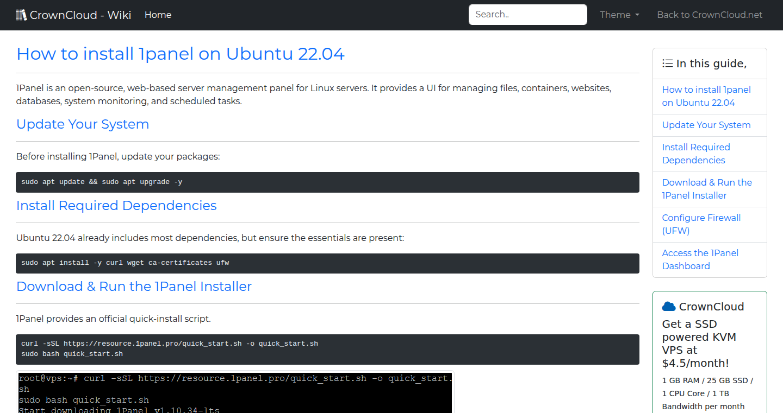Click the Get a SSD powered KVM VPS ad text
Viewport: 783px width, 413px height.
[x=699, y=344]
